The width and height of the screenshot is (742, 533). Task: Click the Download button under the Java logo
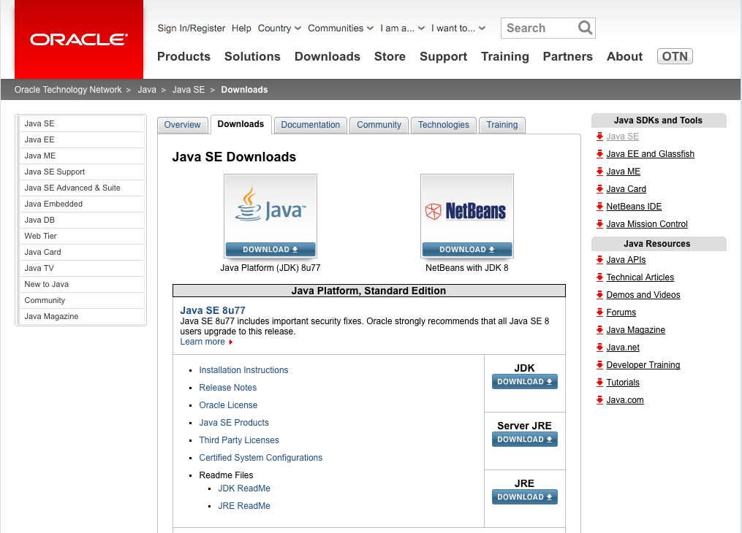(x=270, y=250)
